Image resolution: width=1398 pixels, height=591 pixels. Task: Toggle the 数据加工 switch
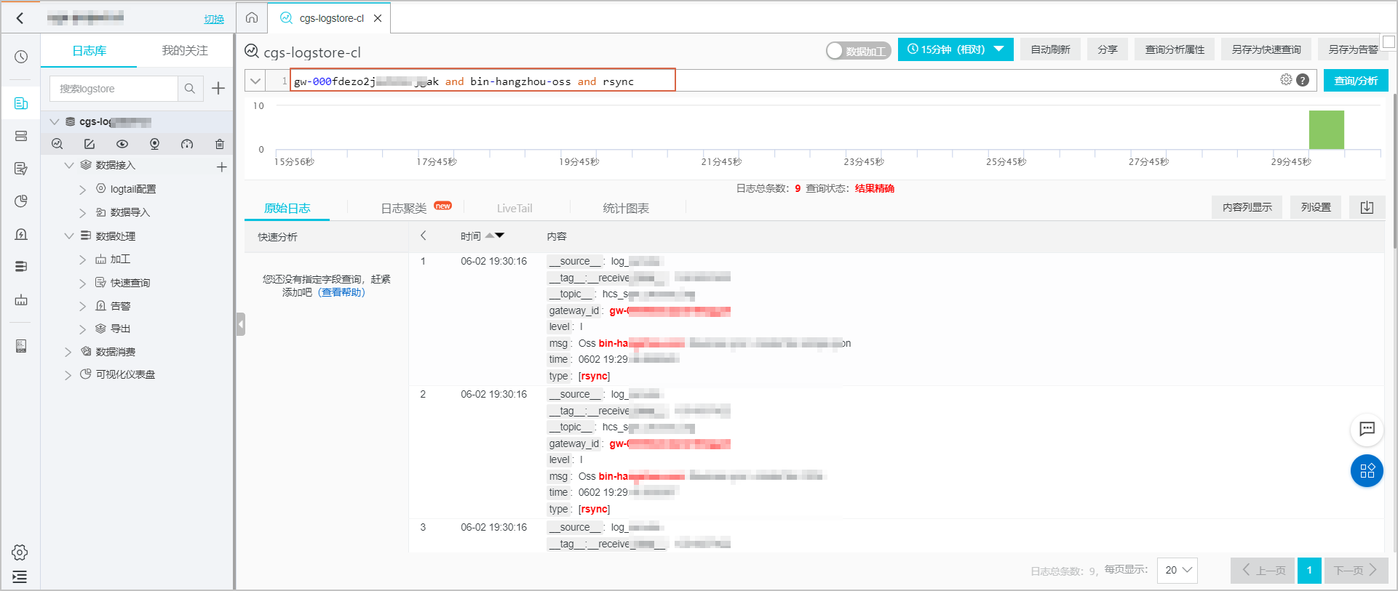pyautogui.click(x=858, y=50)
